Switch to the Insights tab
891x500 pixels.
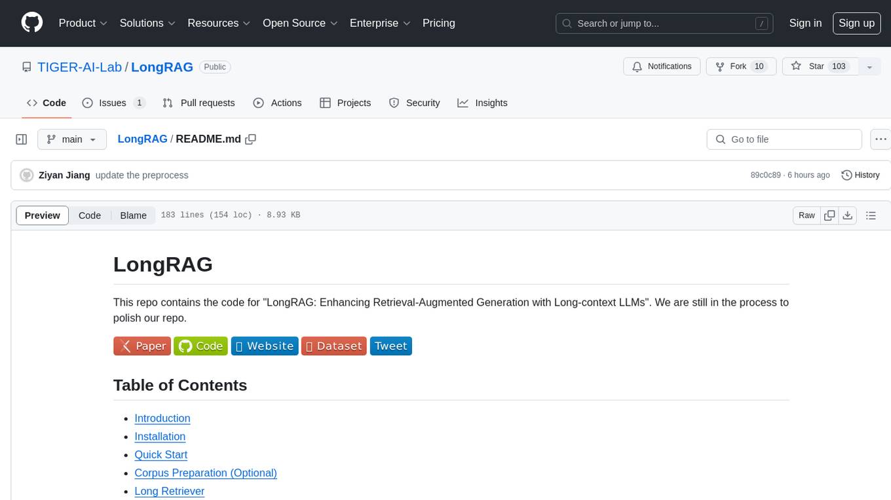coord(482,103)
